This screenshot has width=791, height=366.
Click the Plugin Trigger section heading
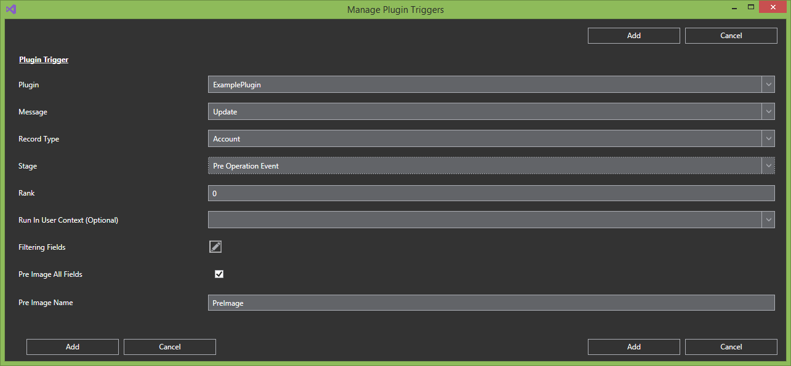click(x=44, y=60)
